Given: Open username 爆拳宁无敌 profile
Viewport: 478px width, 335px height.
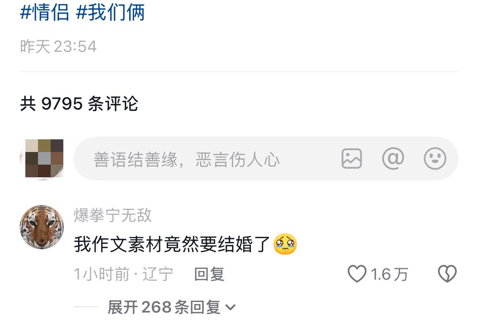Looking at the screenshot, I should [x=112, y=216].
